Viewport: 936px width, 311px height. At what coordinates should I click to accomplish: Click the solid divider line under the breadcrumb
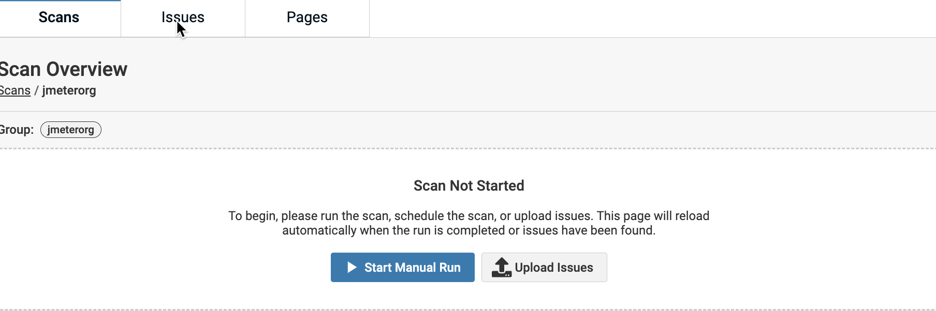coord(468,111)
